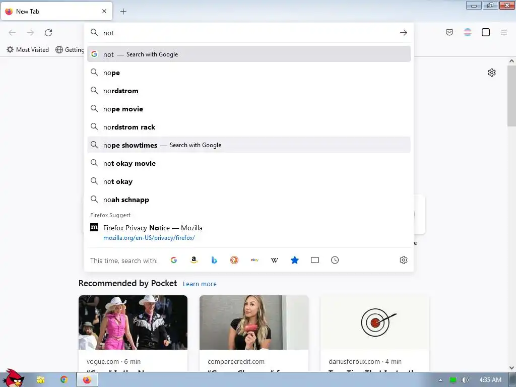The height and width of the screenshot is (387, 516).
Task: Open search settings gear in dropdown
Action: (x=404, y=261)
